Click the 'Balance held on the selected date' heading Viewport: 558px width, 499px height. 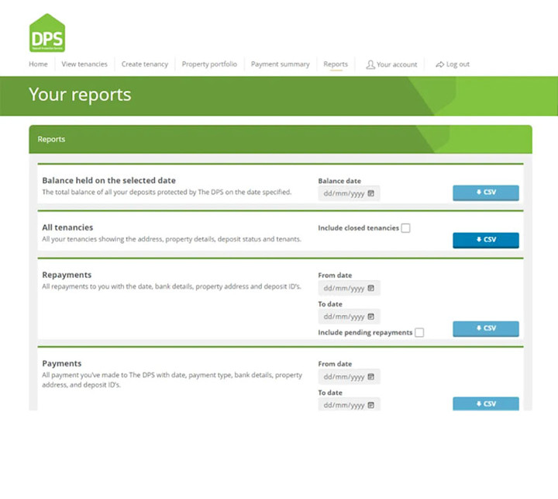[109, 180]
